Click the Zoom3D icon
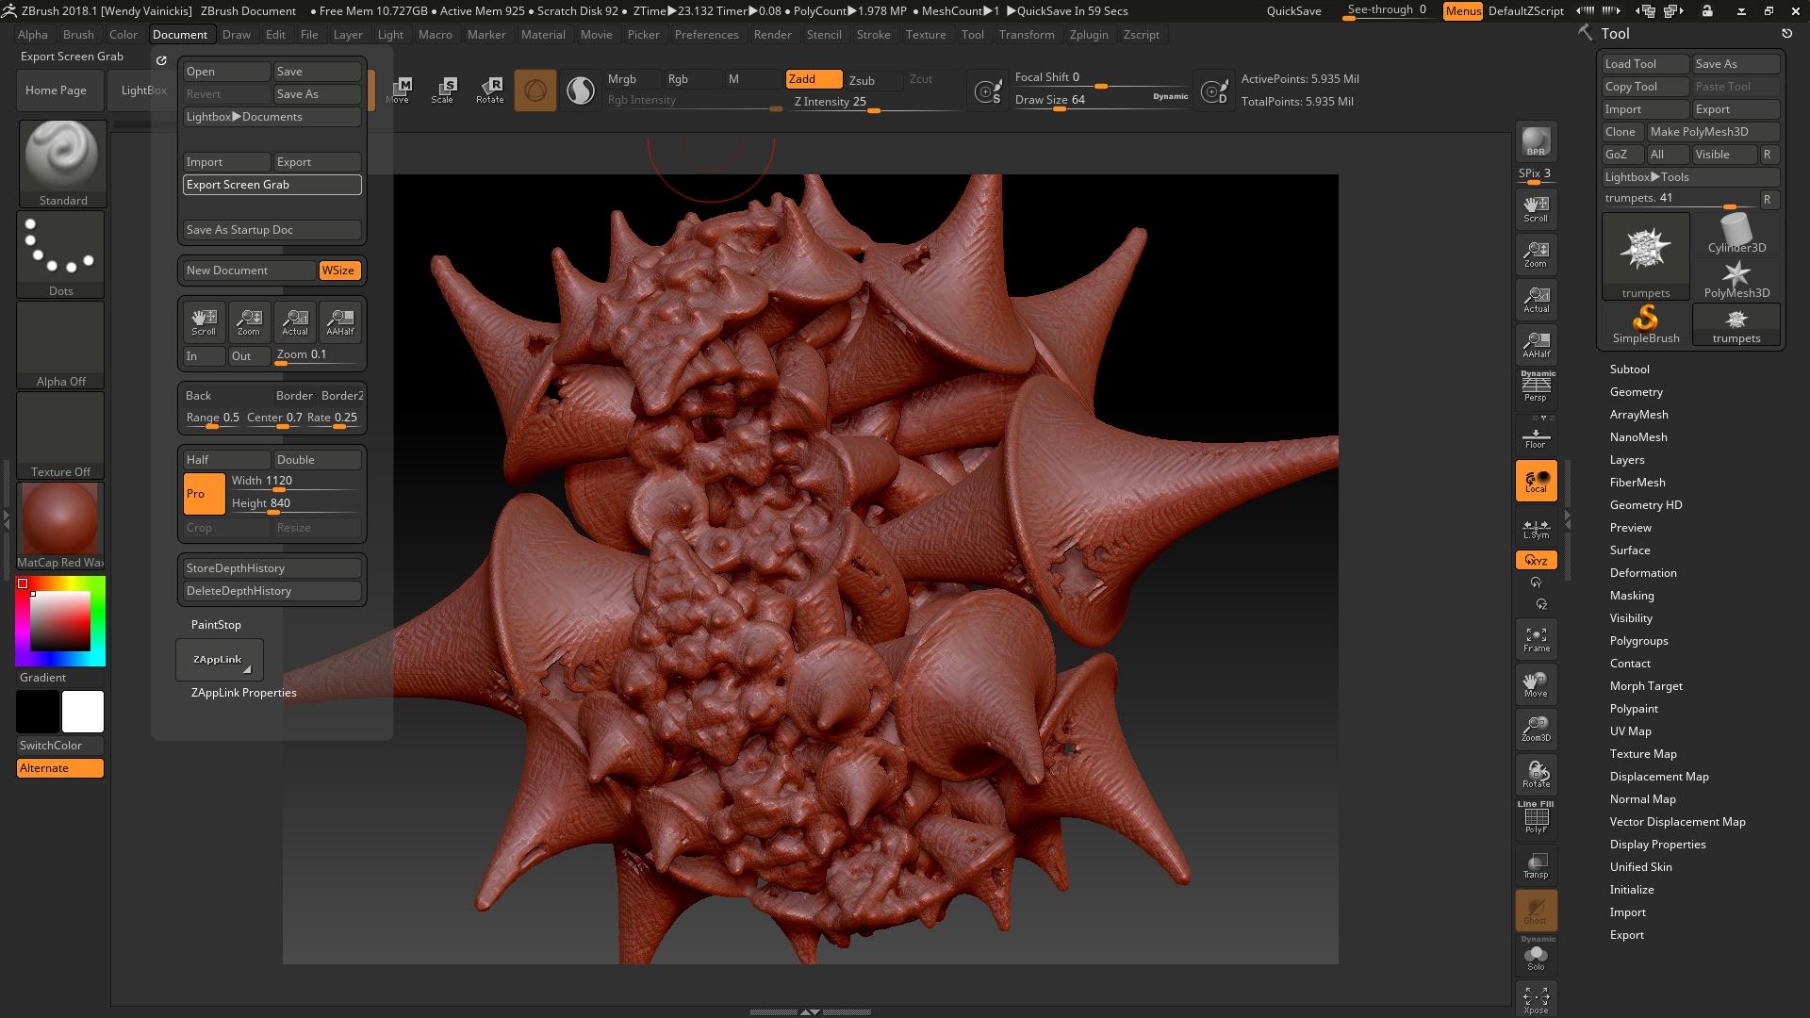The width and height of the screenshot is (1810, 1018). coord(1536,730)
